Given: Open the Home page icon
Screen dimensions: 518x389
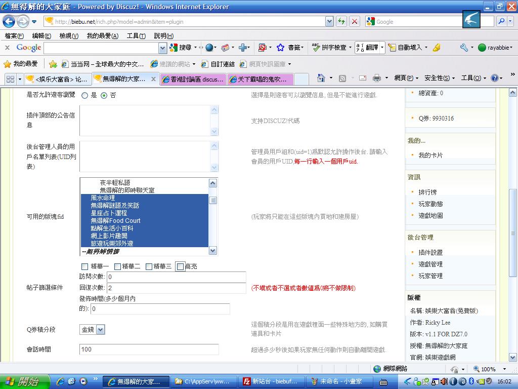Looking at the screenshot, I should pos(321,78).
